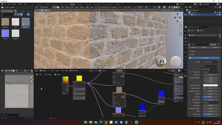Open the Surface Principled BSDF shader selector
This screenshot has width=222, height=125.
click(209, 62)
